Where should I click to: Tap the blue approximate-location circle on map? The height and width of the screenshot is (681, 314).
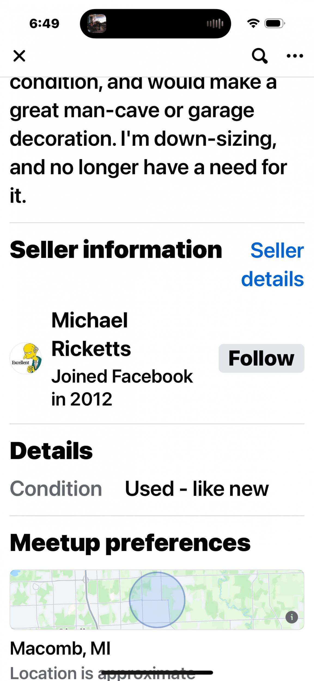coord(157,600)
